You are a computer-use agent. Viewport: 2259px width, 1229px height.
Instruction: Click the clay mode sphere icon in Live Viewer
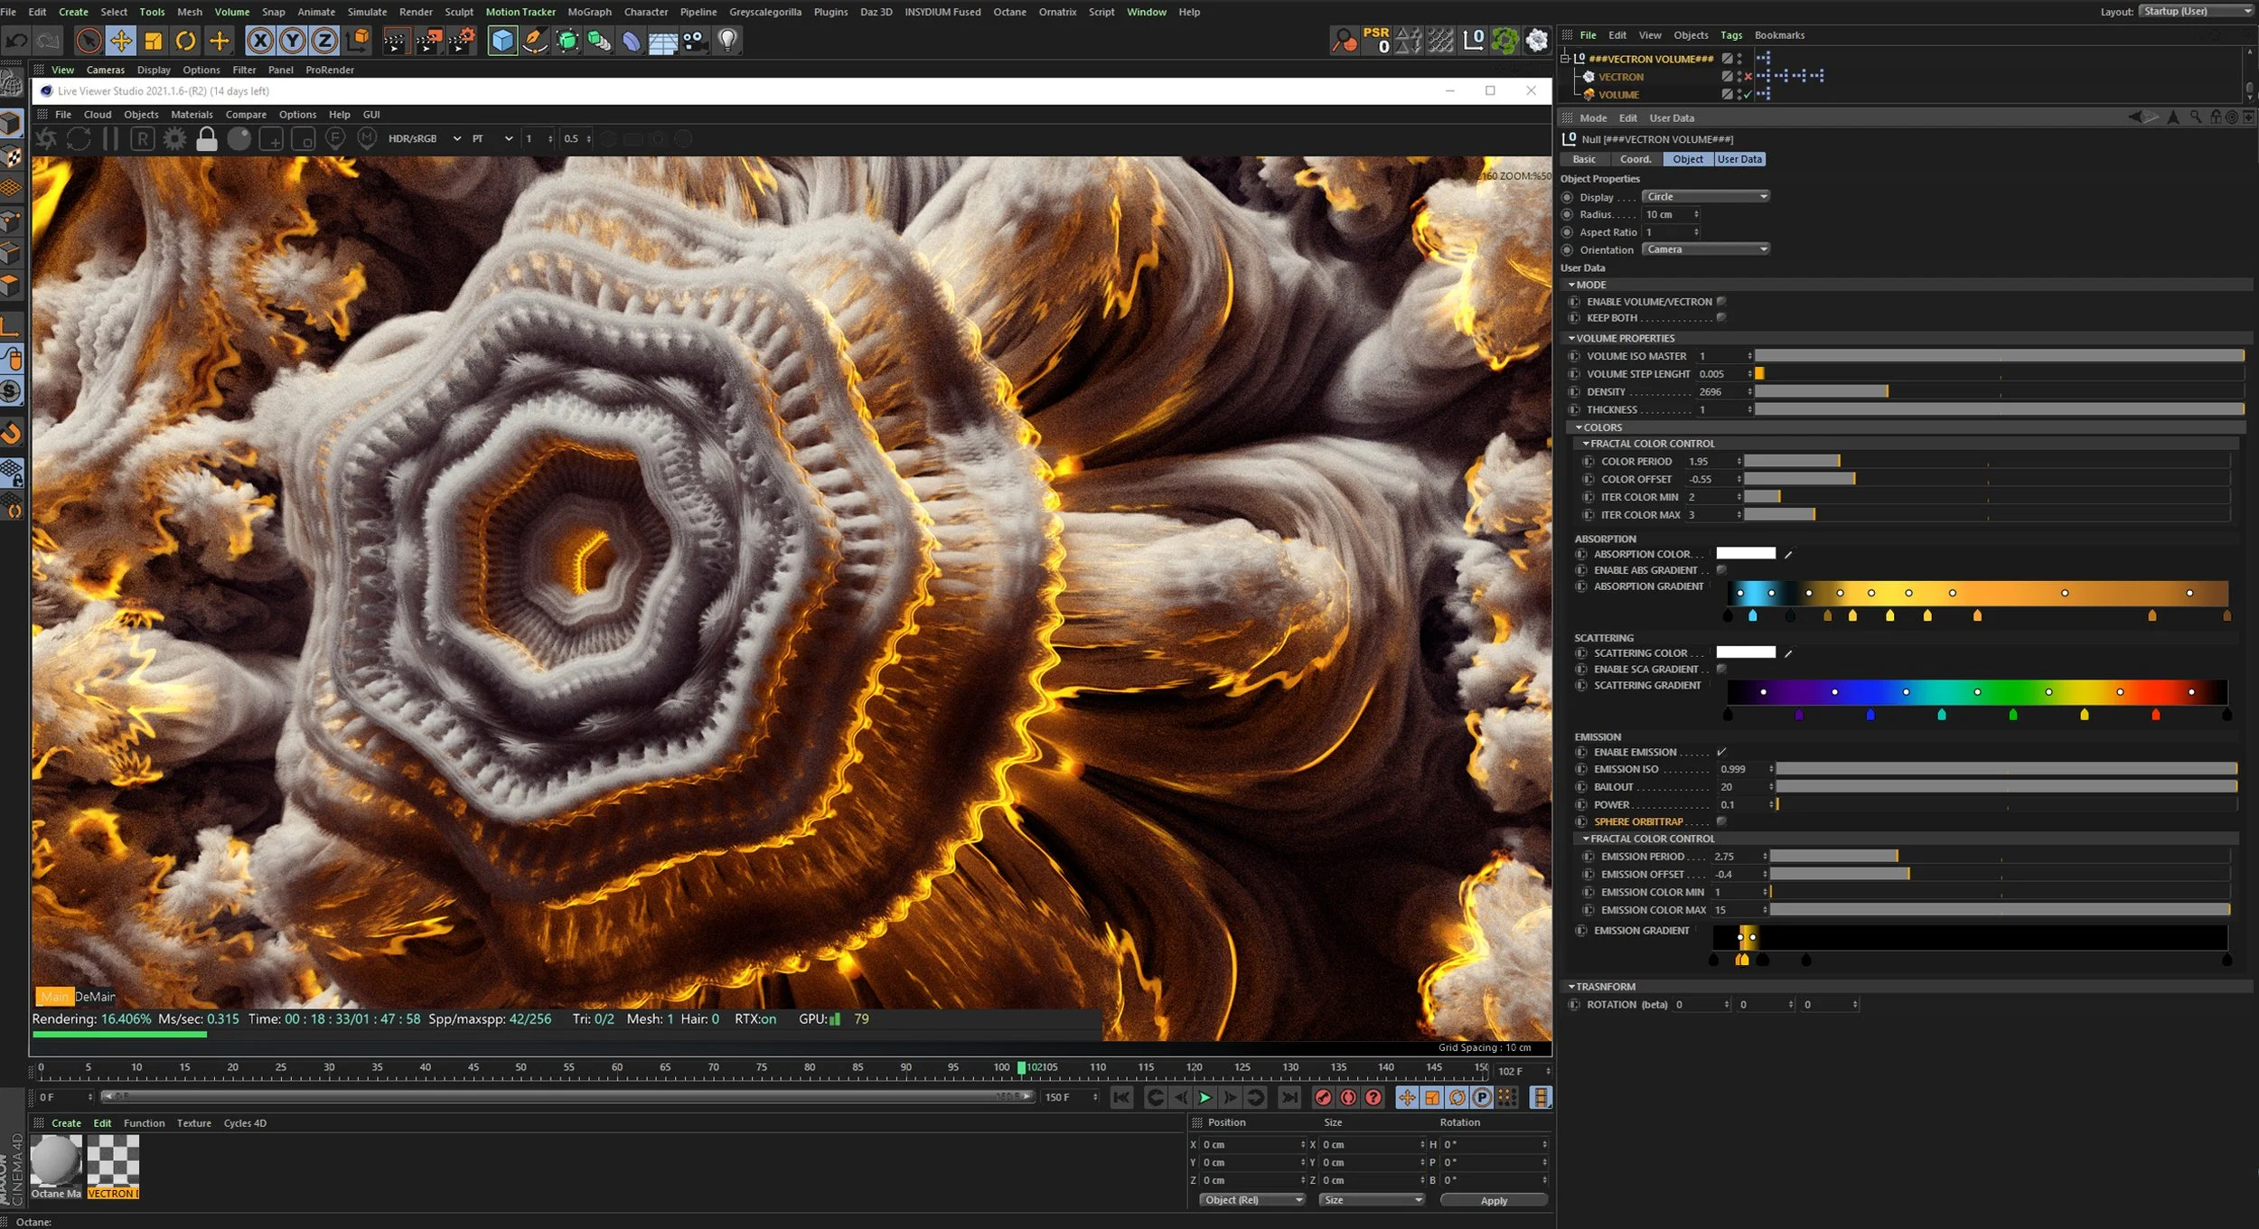[x=239, y=139]
